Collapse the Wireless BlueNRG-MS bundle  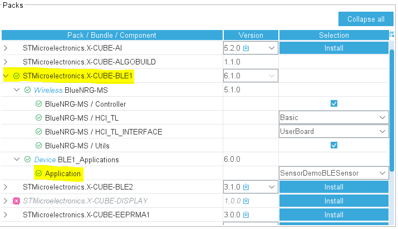coord(17,89)
